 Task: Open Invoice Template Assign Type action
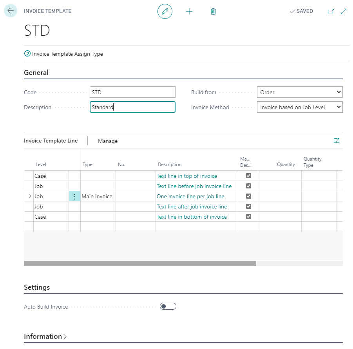point(63,54)
